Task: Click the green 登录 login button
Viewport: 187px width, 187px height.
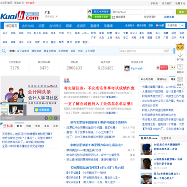Action: tap(181, 12)
